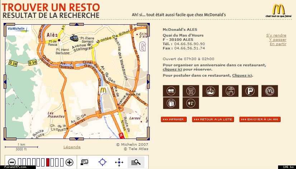Select the red current zoom level box

tap(48, 162)
